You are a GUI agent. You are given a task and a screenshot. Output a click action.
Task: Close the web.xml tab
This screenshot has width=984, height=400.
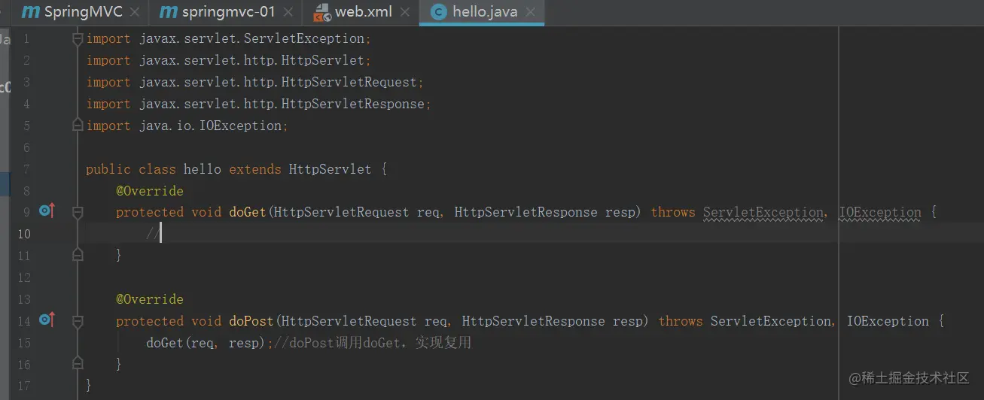point(406,13)
